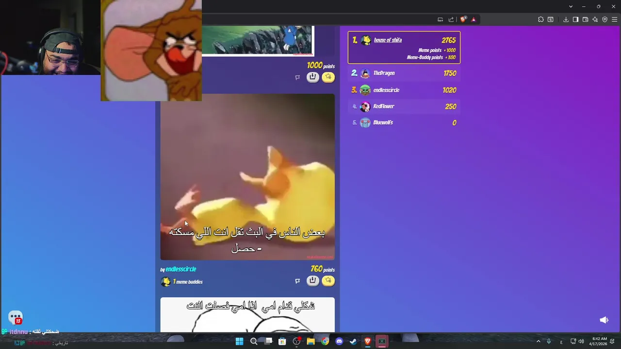Viewport: 621px width, 349px height.
Task: Select RedFlower avatar in the leaderboard
Action: click(x=365, y=107)
